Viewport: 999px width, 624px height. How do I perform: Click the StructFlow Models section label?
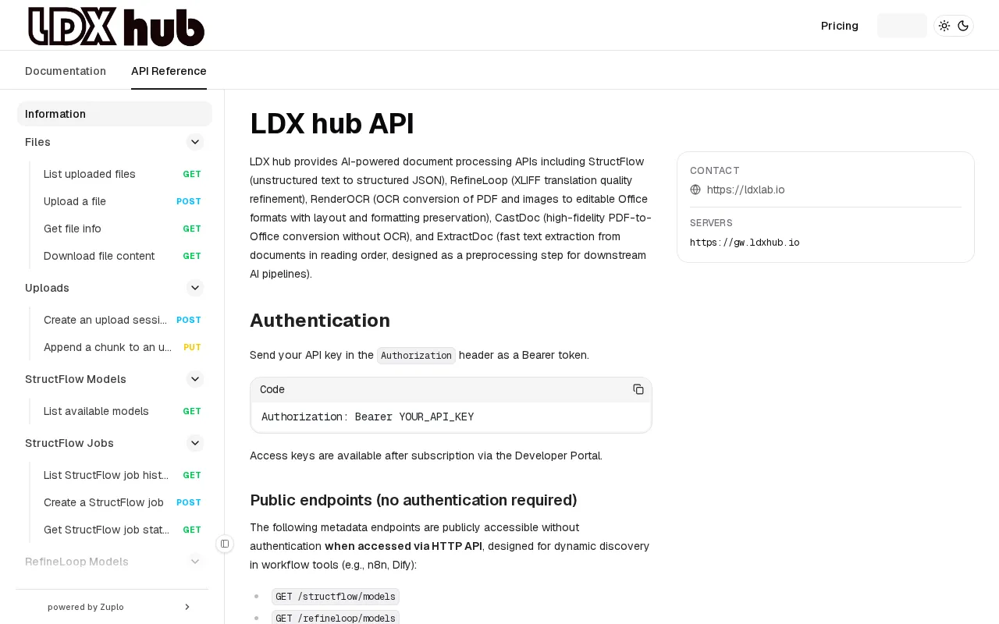pos(76,379)
